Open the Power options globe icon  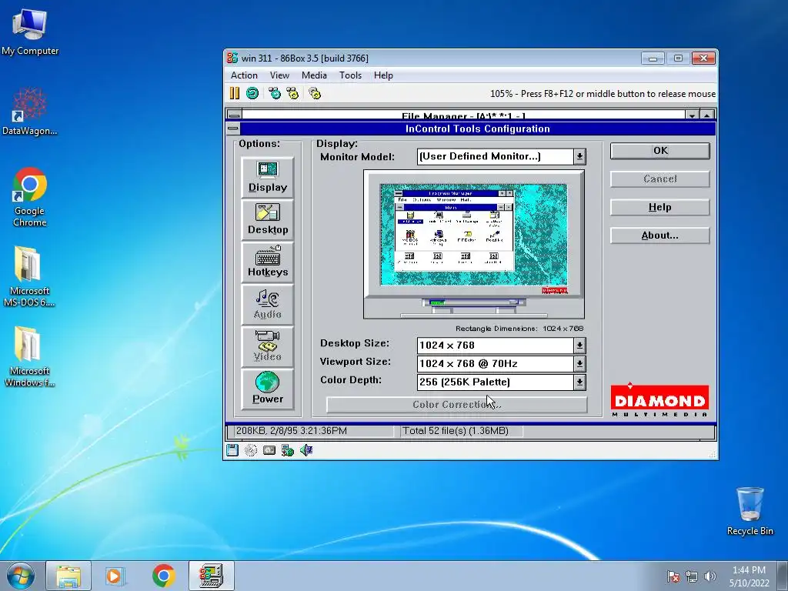267,388
